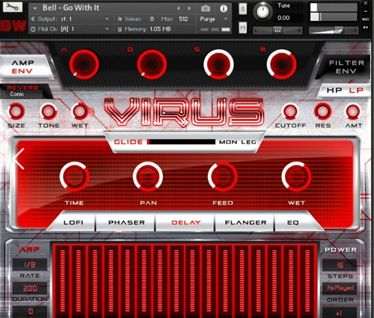Click the delay WET knob
The height and width of the screenshot is (318, 374).
(x=297, y=176)
